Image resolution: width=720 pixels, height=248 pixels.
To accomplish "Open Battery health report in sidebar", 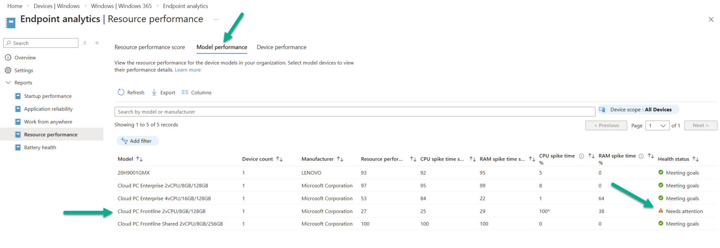I will click(40, 148).
